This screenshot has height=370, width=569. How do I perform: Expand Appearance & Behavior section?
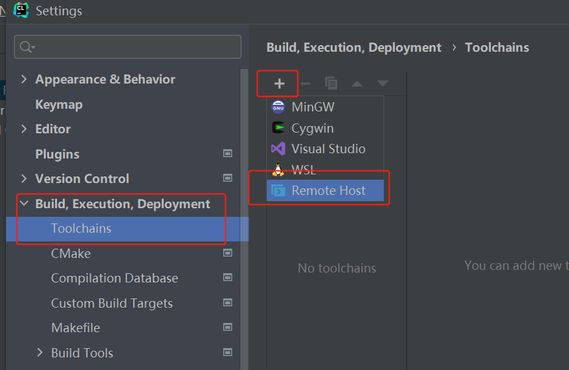click(x=24, y=79)
